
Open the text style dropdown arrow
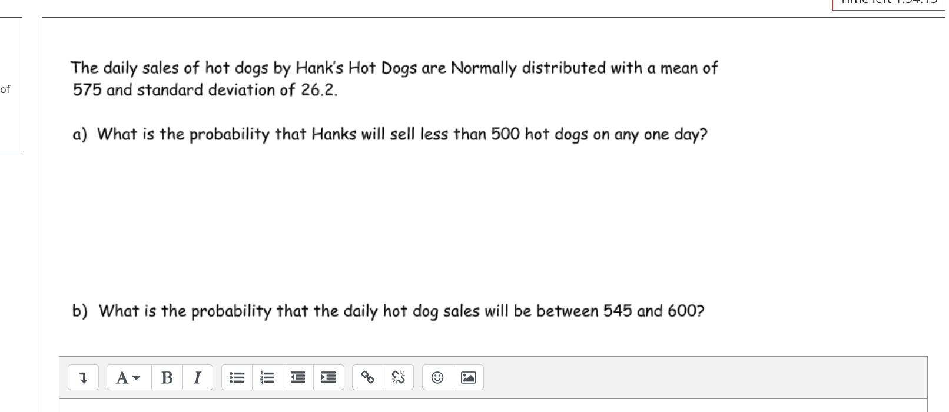(135, 377)
